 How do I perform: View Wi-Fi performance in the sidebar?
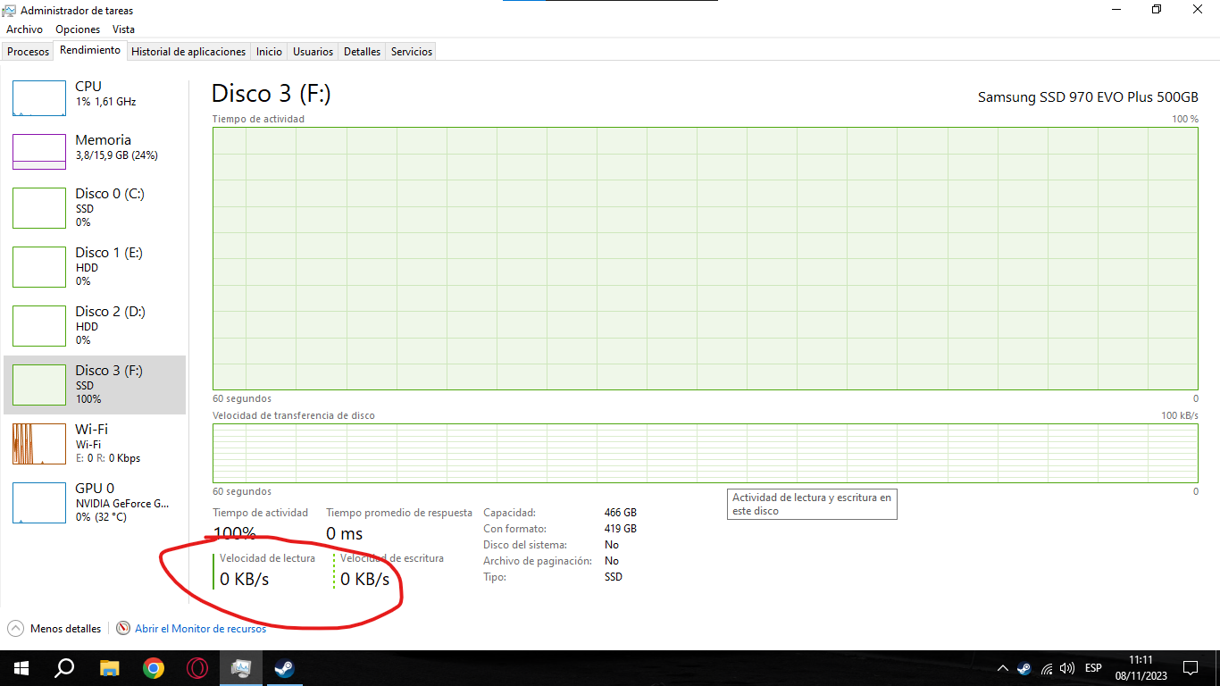coord(95,443)
